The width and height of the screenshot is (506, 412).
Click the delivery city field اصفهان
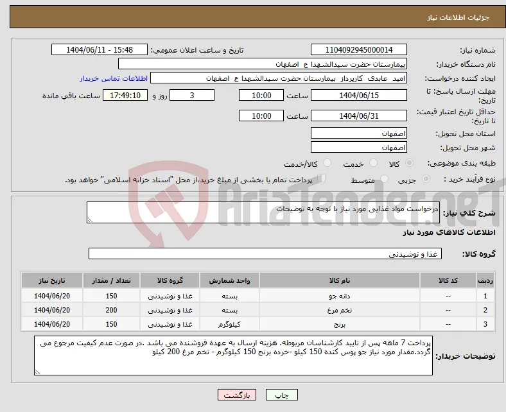tap(359, 147)
